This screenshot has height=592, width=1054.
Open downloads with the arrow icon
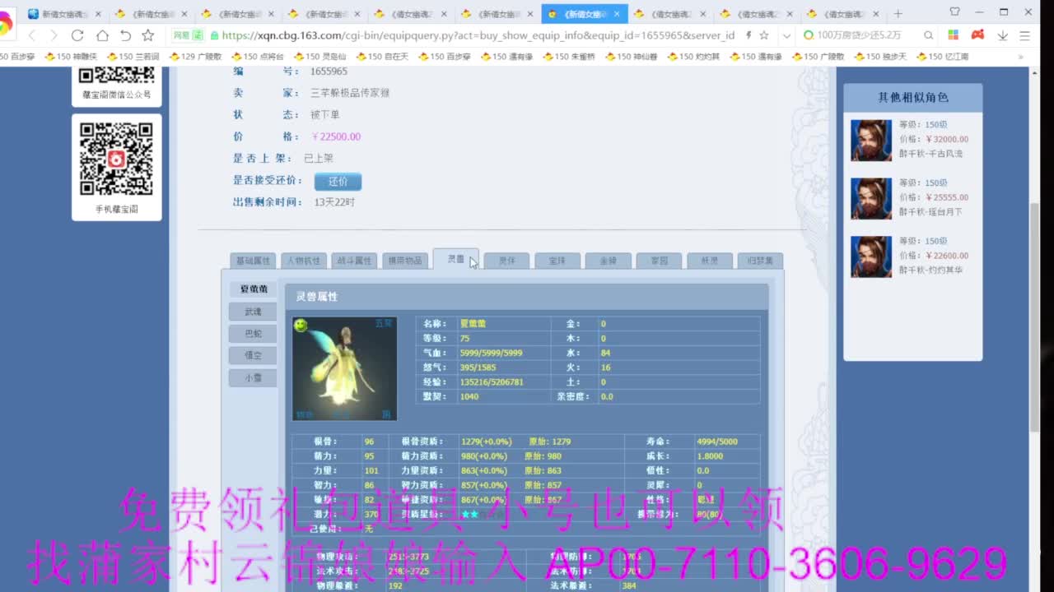click(x=1003, y=37)
